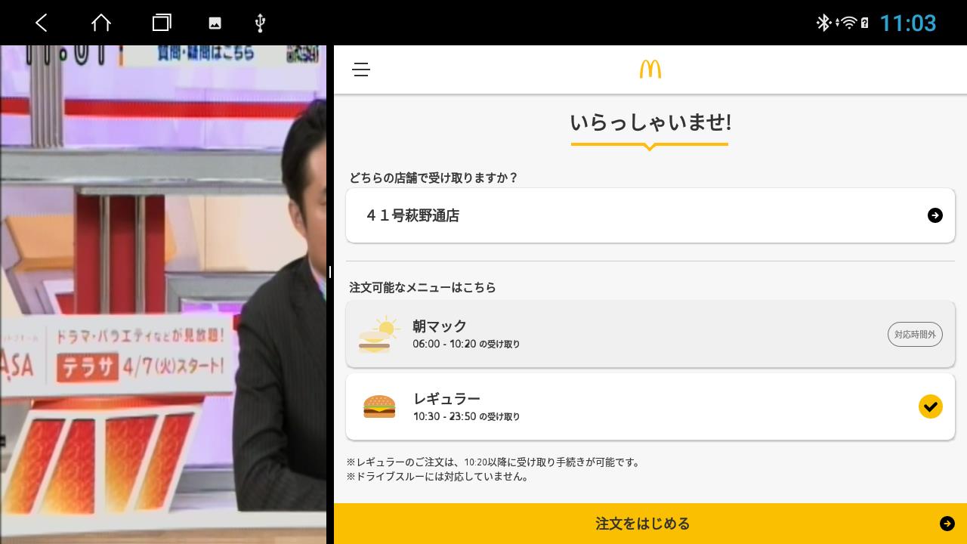The image size is (967, 544).
Task: Tap the Android back arrow
Action: 42,23
